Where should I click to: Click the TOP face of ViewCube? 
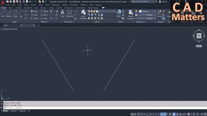tap(199, 36)
